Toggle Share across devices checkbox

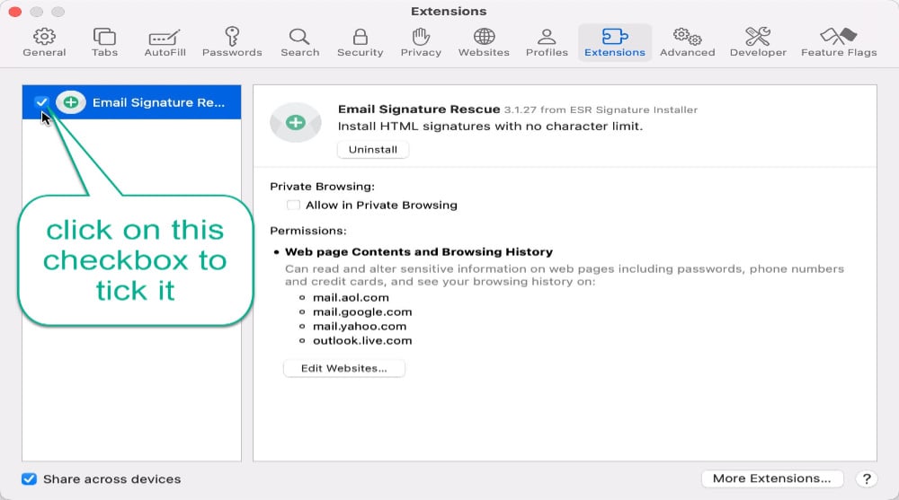[30, 478]
